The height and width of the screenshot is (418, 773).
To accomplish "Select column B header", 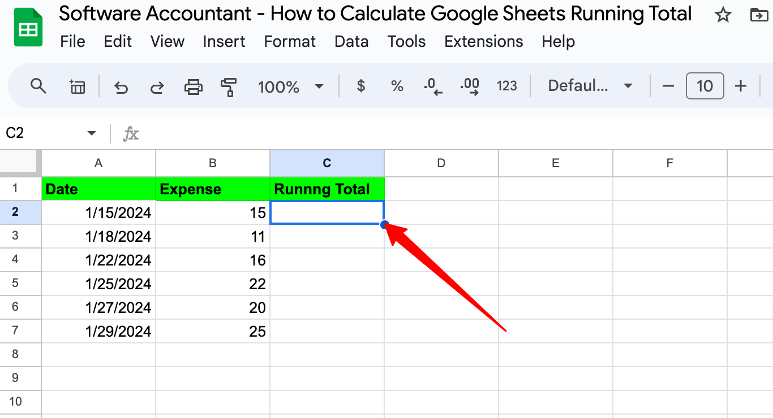I will pos(213,163).
